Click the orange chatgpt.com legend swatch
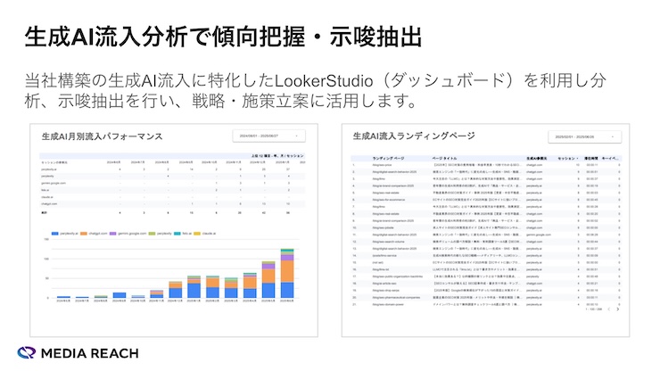Image resolution: width=660 pixels, height=371 pixels. click(x=83, y=234)
